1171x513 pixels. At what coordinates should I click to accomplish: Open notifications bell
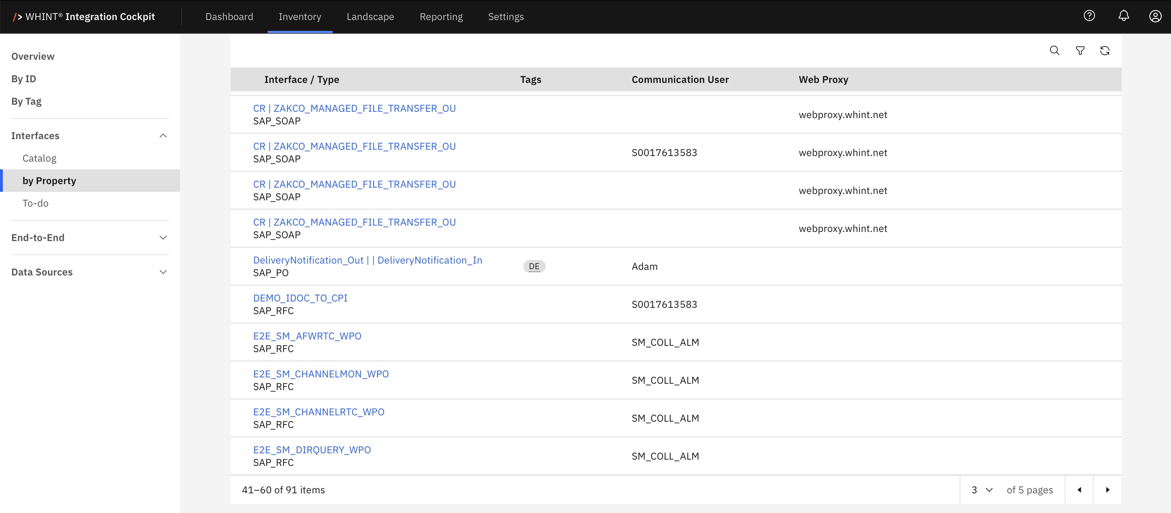pyautogui.click(x=1124, y=17)
